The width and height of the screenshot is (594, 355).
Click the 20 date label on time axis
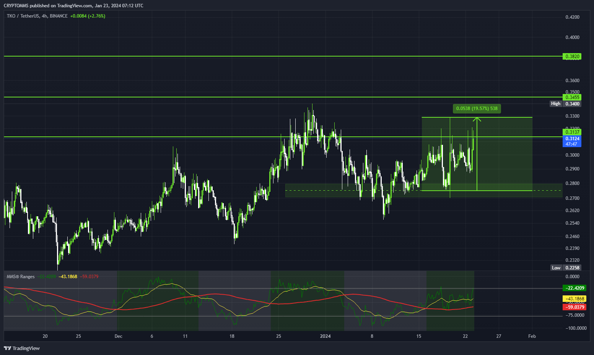coord(45,336)
